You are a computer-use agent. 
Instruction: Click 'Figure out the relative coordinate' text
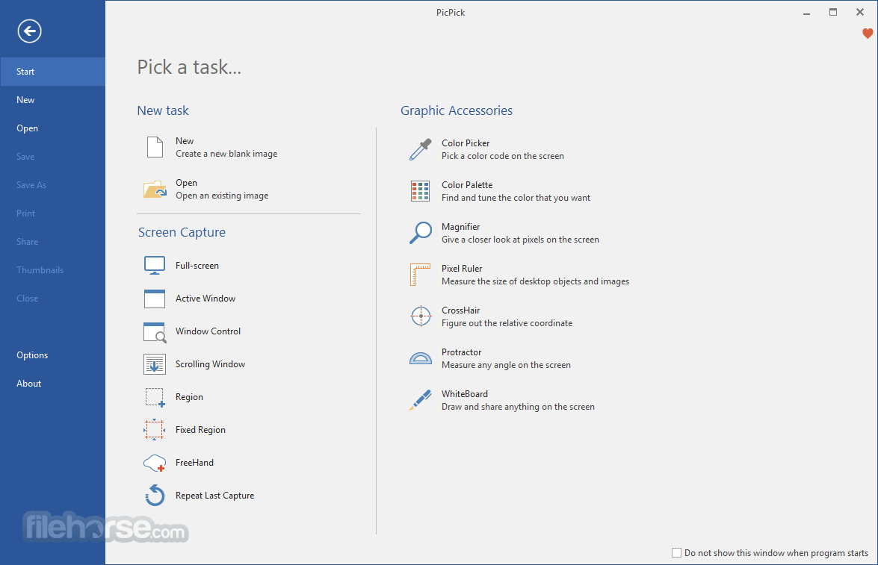pyautogui.click(x=507, y=323)
